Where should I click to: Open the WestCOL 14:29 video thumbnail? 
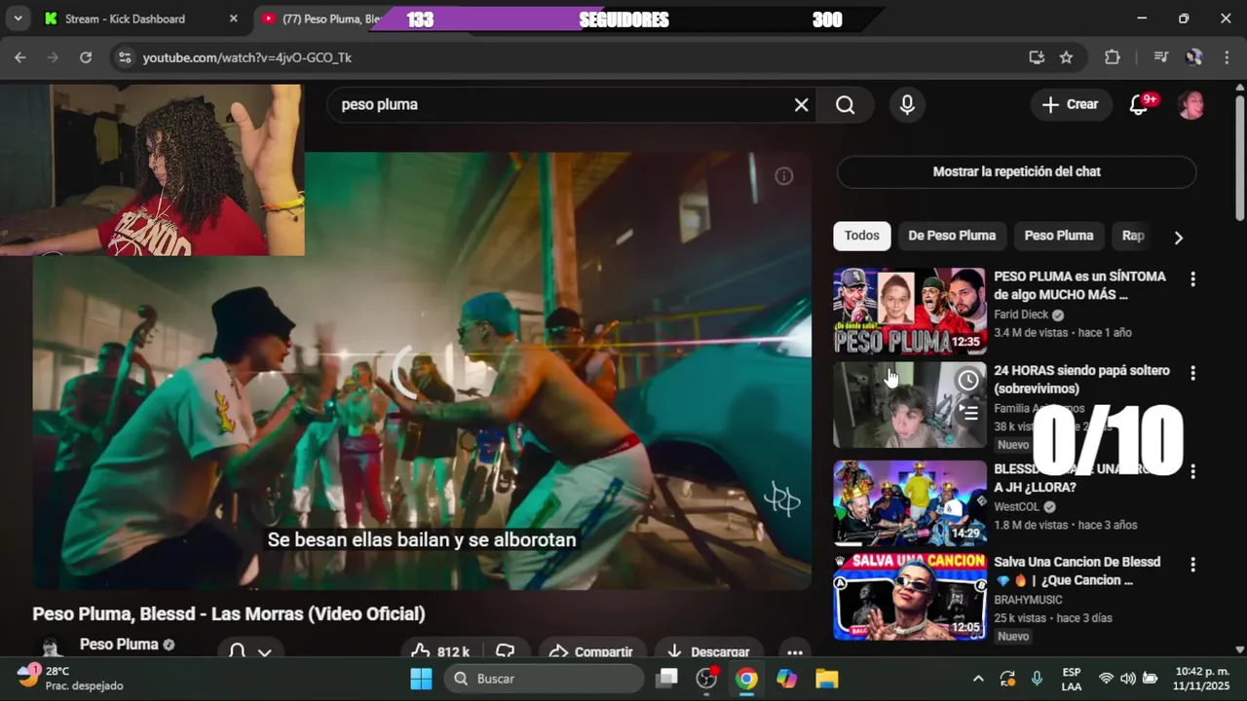coord(910,502)
